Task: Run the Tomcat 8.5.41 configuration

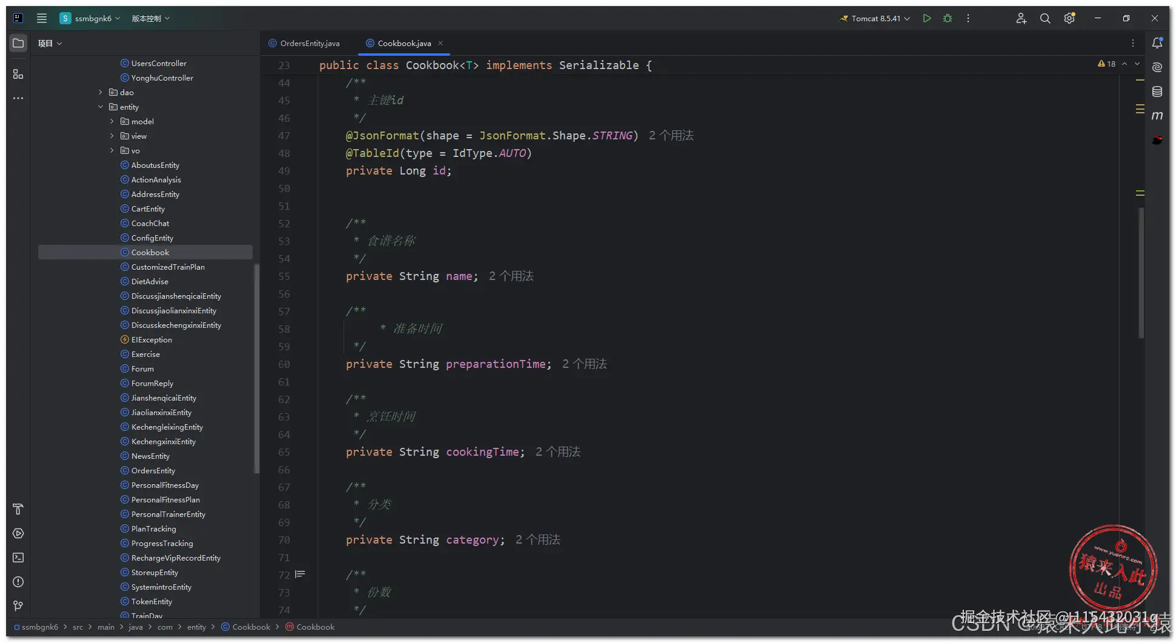Action: point(926,18)
